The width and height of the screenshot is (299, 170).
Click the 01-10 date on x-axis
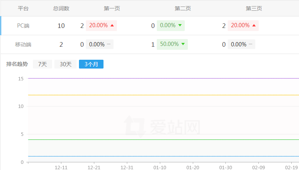160,167
